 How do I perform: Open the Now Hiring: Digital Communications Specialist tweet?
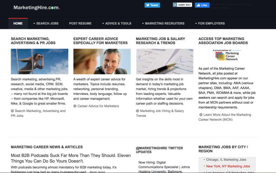tap(164, 167)
